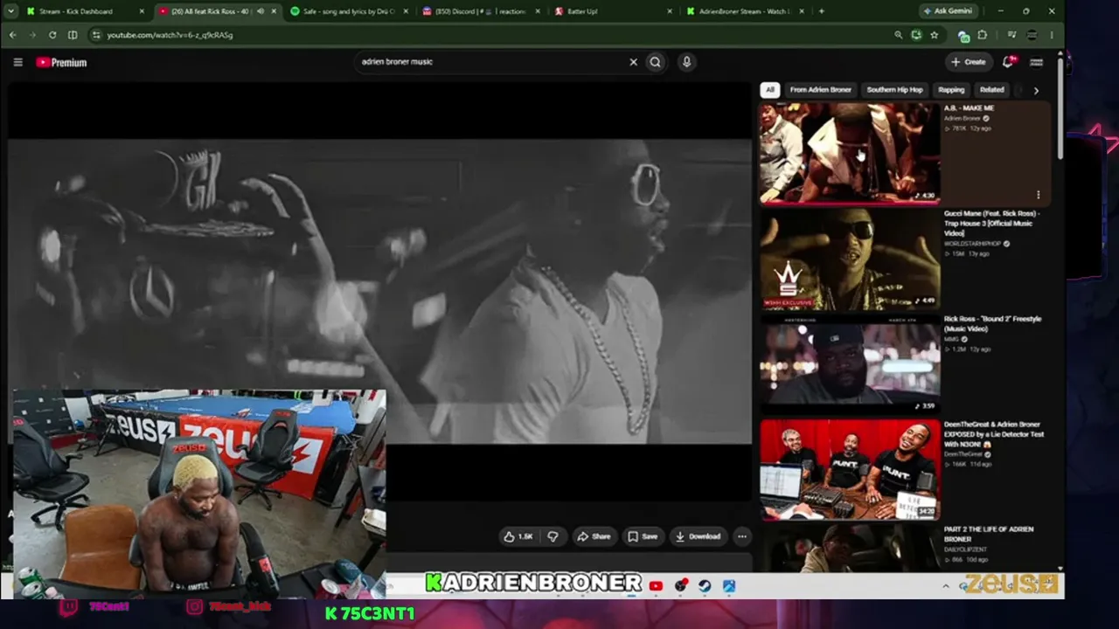Share this YouTube video
The height and width of the screenshot is (629, 1119).
point(594,536)
